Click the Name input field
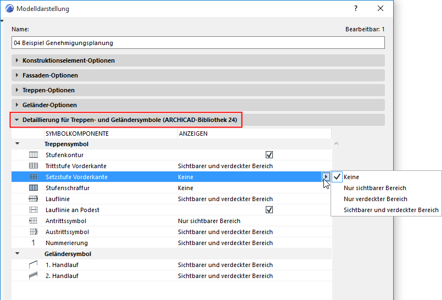The height and width of the screenshot is (300, 442). tap(198, 43)
